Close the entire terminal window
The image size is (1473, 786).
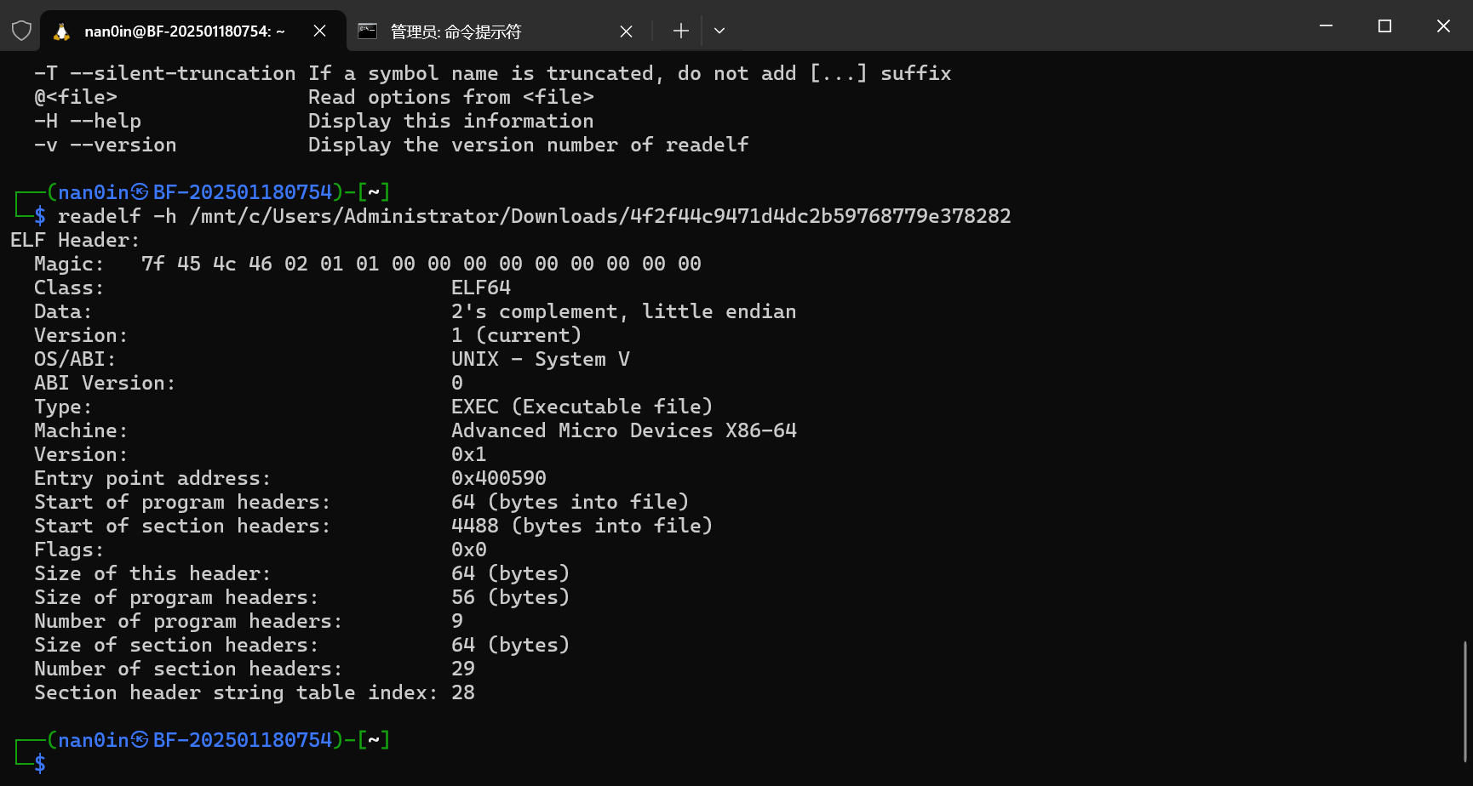[x=1443, y=26]
